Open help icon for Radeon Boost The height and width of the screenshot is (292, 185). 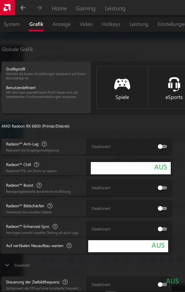pos(39,185)
